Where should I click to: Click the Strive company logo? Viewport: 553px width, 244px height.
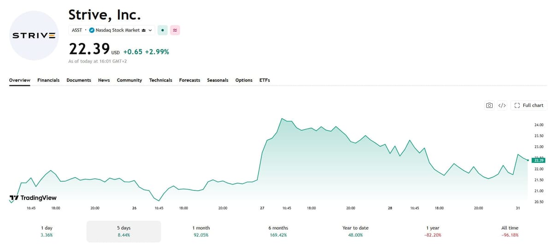34,36
